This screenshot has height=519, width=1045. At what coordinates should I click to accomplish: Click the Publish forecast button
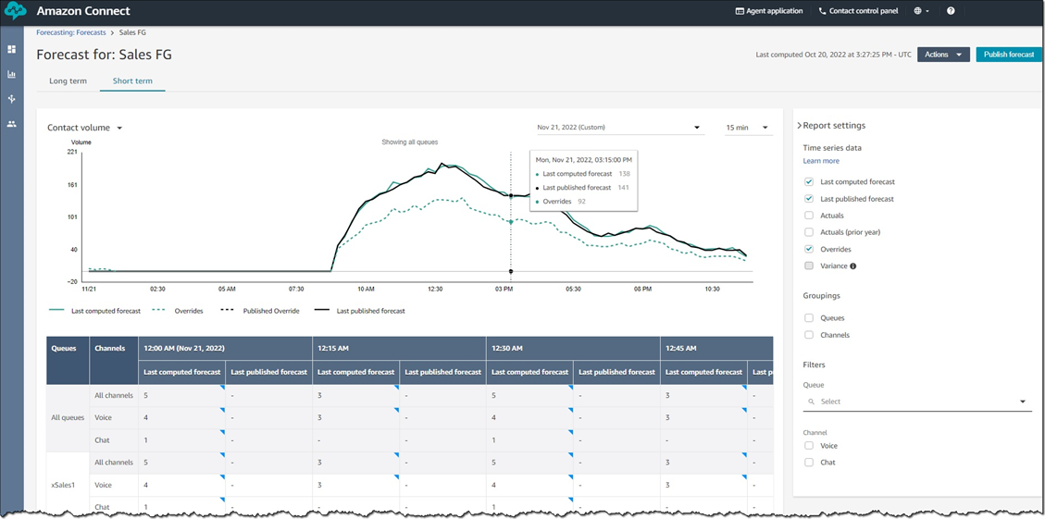click(x=1009, y=55)
